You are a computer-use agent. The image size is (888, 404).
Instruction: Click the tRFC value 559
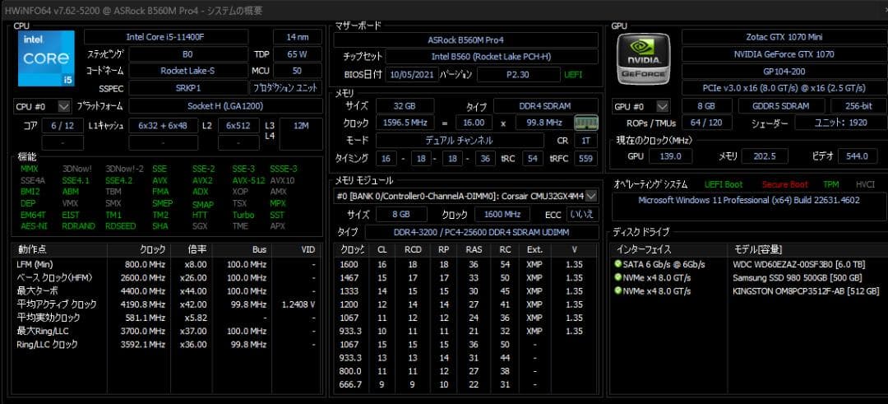tap(585, 159)
